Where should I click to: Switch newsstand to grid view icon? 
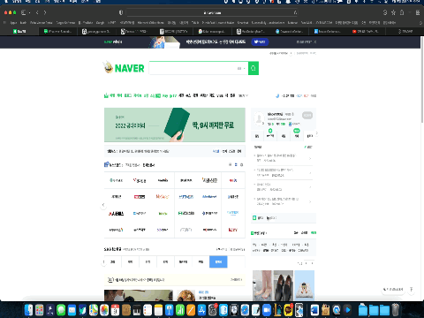pos(236,164)
